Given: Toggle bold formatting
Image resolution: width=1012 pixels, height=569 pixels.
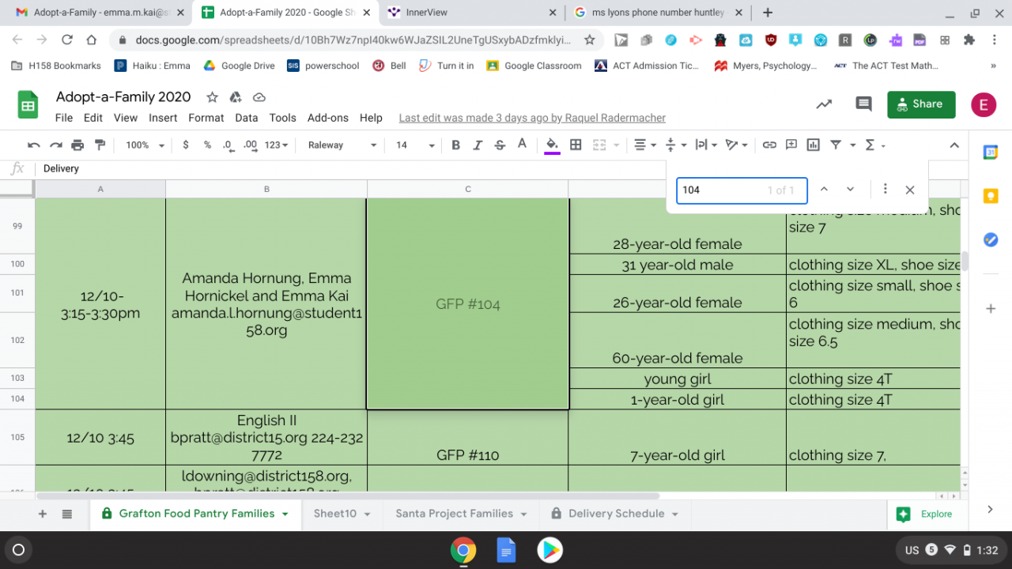Looking at the screenshot, I should click(455, 145).
